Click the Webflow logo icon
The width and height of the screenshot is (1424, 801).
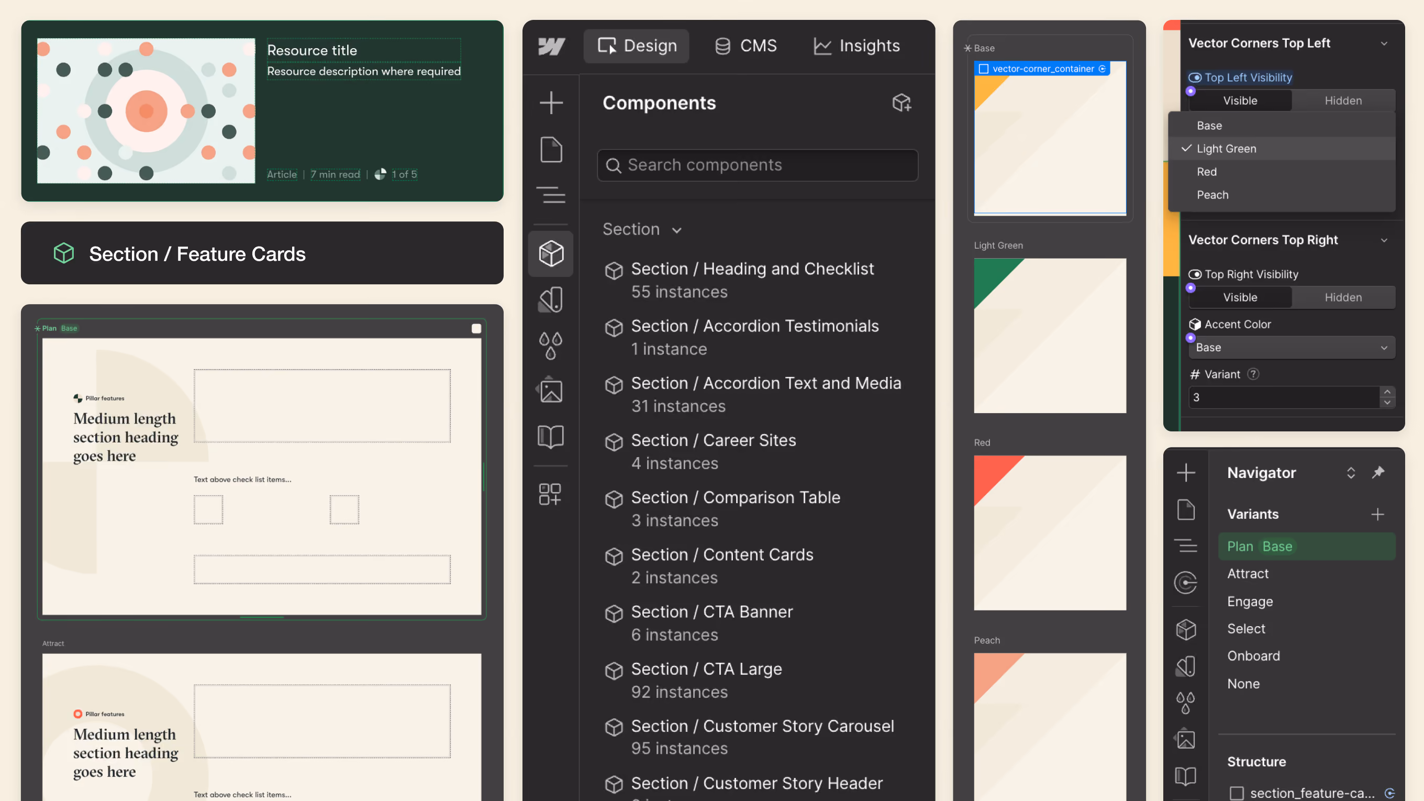pyautogui.click(x=551, y=47)
